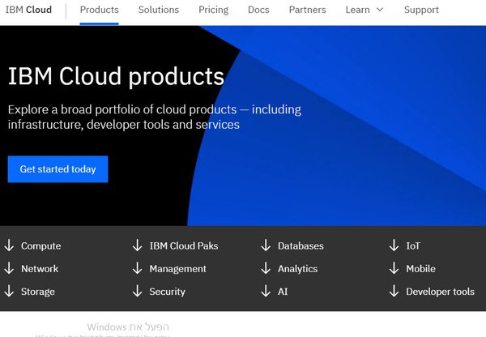The image size is (486, 337).
Task: Click the down arrow icon beside Mobile
Action: (x=394, y=268)
